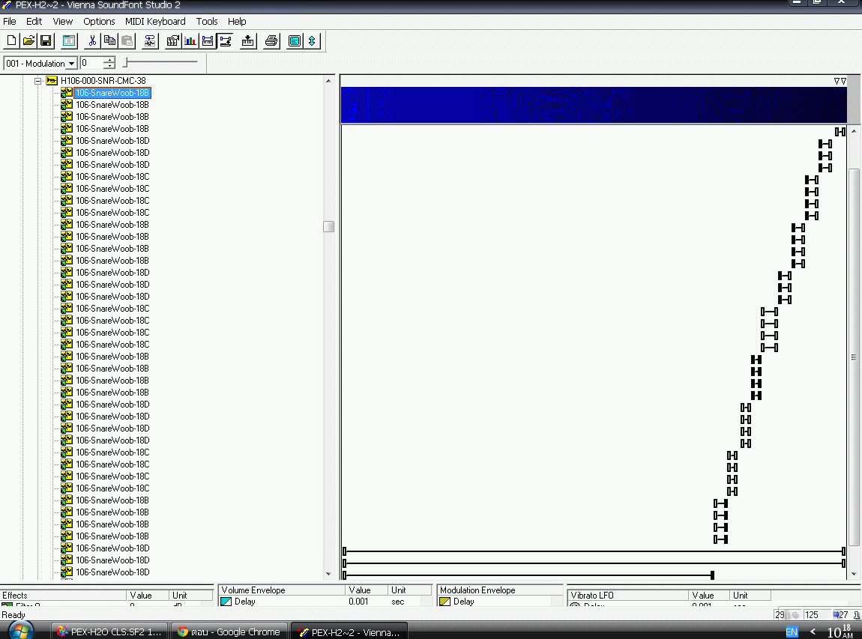Image resolution: width=862 pixels, height=639 pixels.
Task: Increase the controller value with up stepper
Action: (x=109, y=60)
